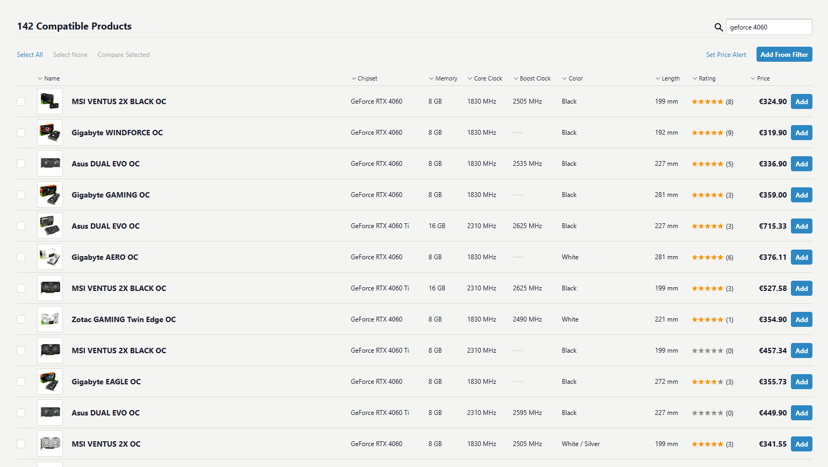This screenshot has height=467, width=828.
Task: Tick checkbox for Asus DUAL EVO OC €336.90
Action: click(21, 164)
